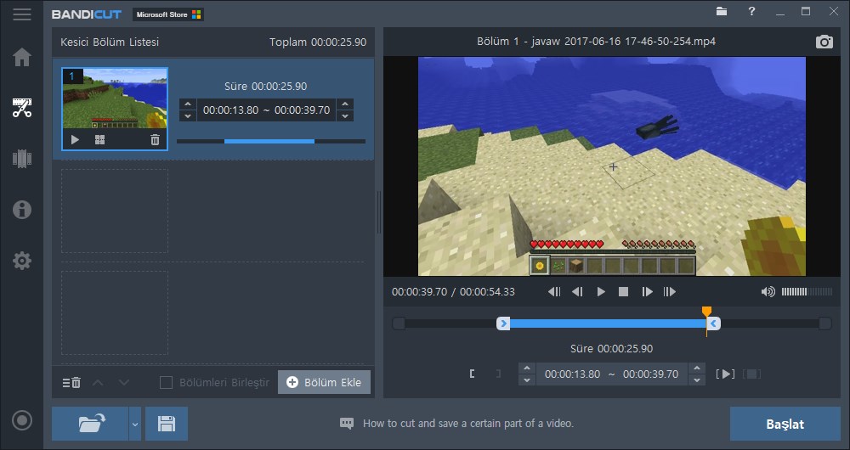Screen dimensions: 850x450
Task: Open Microsoft Store badge
Action: (168, 14)
